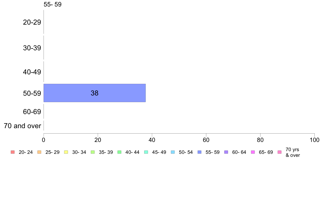Select the 55- 59 legend label text
Screen dimensions: 322x199
coord(212,152)
